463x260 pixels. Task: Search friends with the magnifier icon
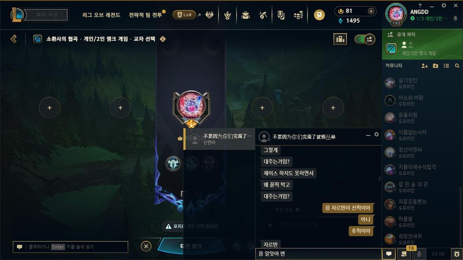click(x=457, y=66)
